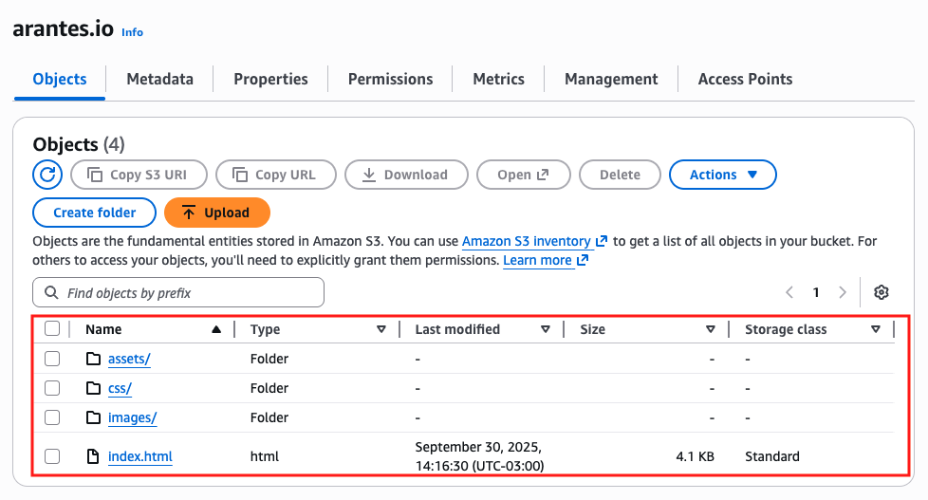
Task: Open the Type column filter arrow
Action: [x=381, y=329]
